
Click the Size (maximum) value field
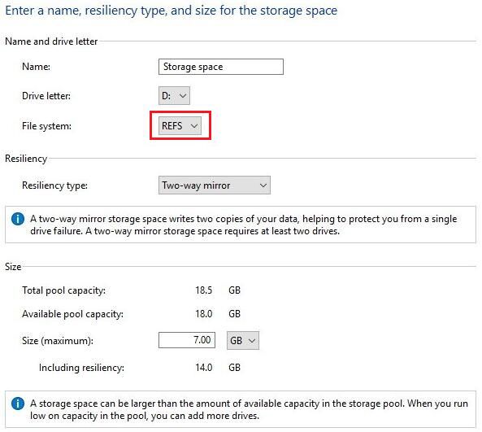click(187, 340)
